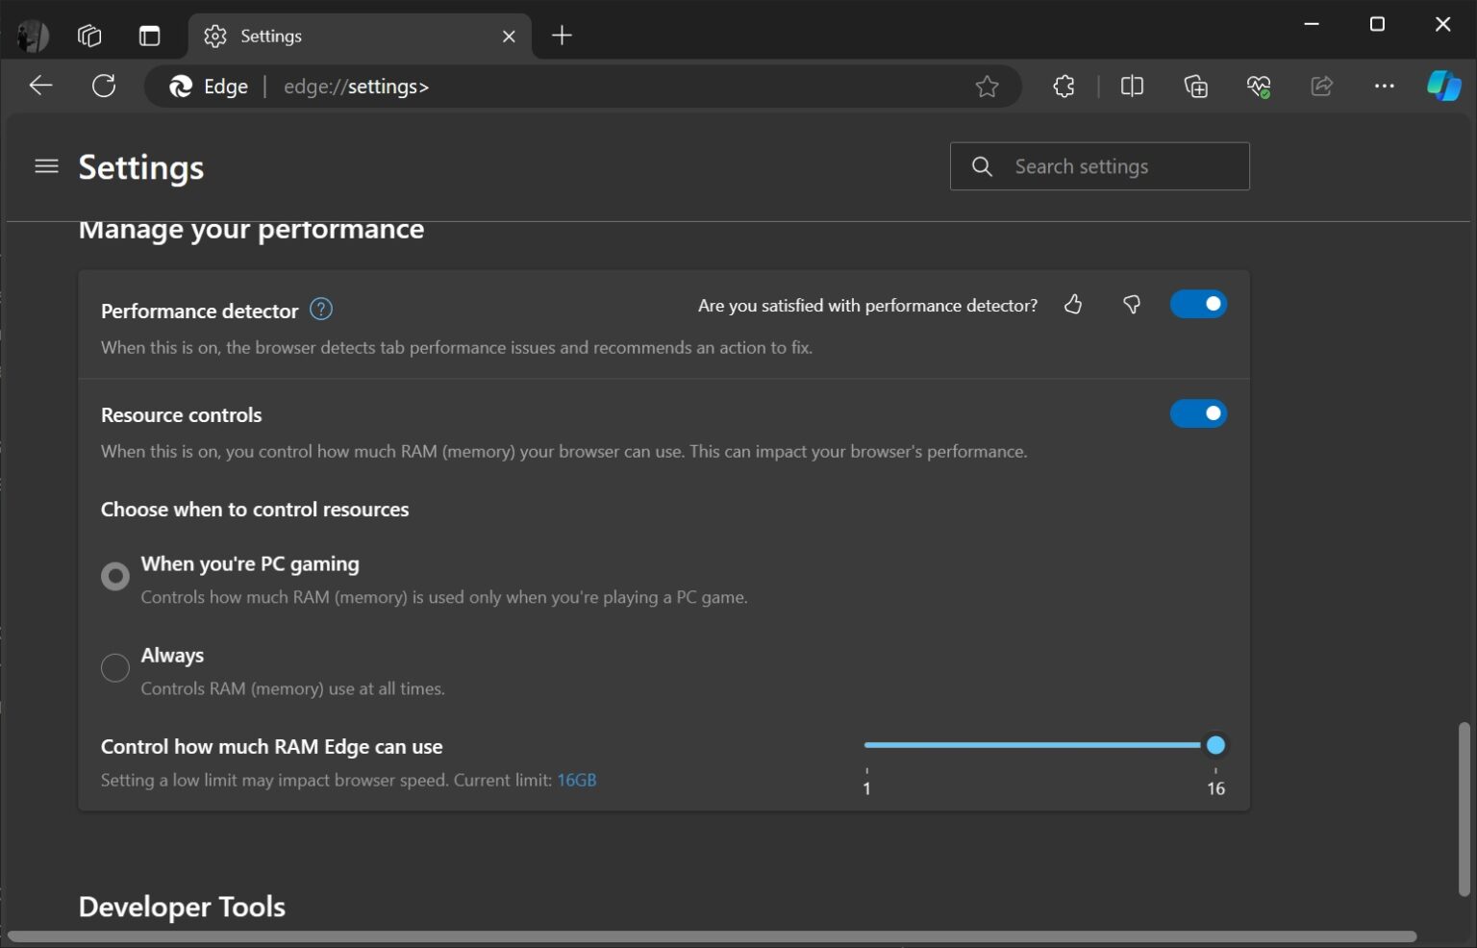Open Copilot from the toolbar

click(x=1442, y=86)
